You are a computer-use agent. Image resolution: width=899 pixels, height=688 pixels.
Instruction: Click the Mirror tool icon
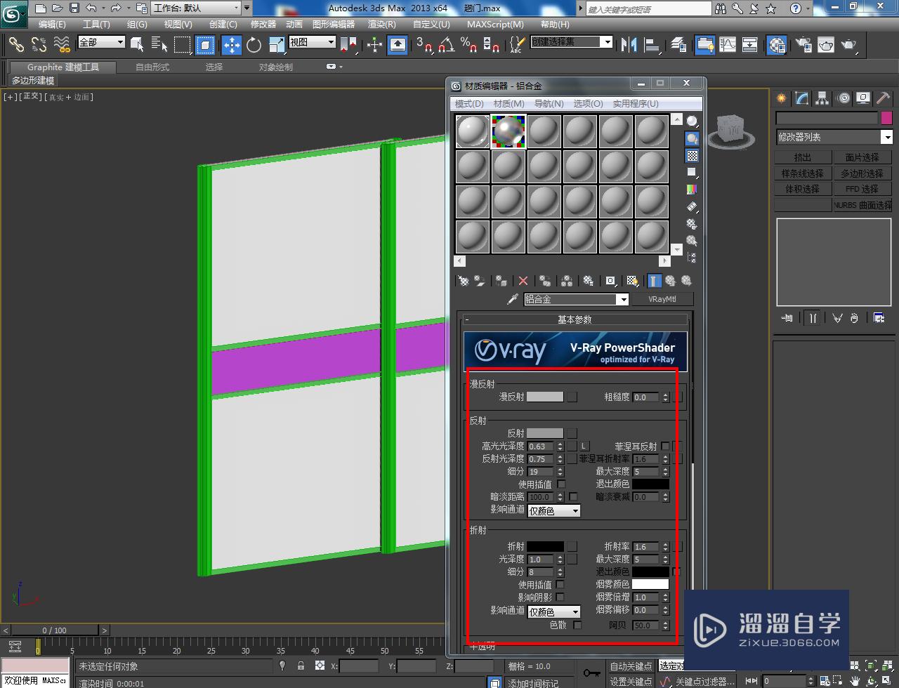629,45
